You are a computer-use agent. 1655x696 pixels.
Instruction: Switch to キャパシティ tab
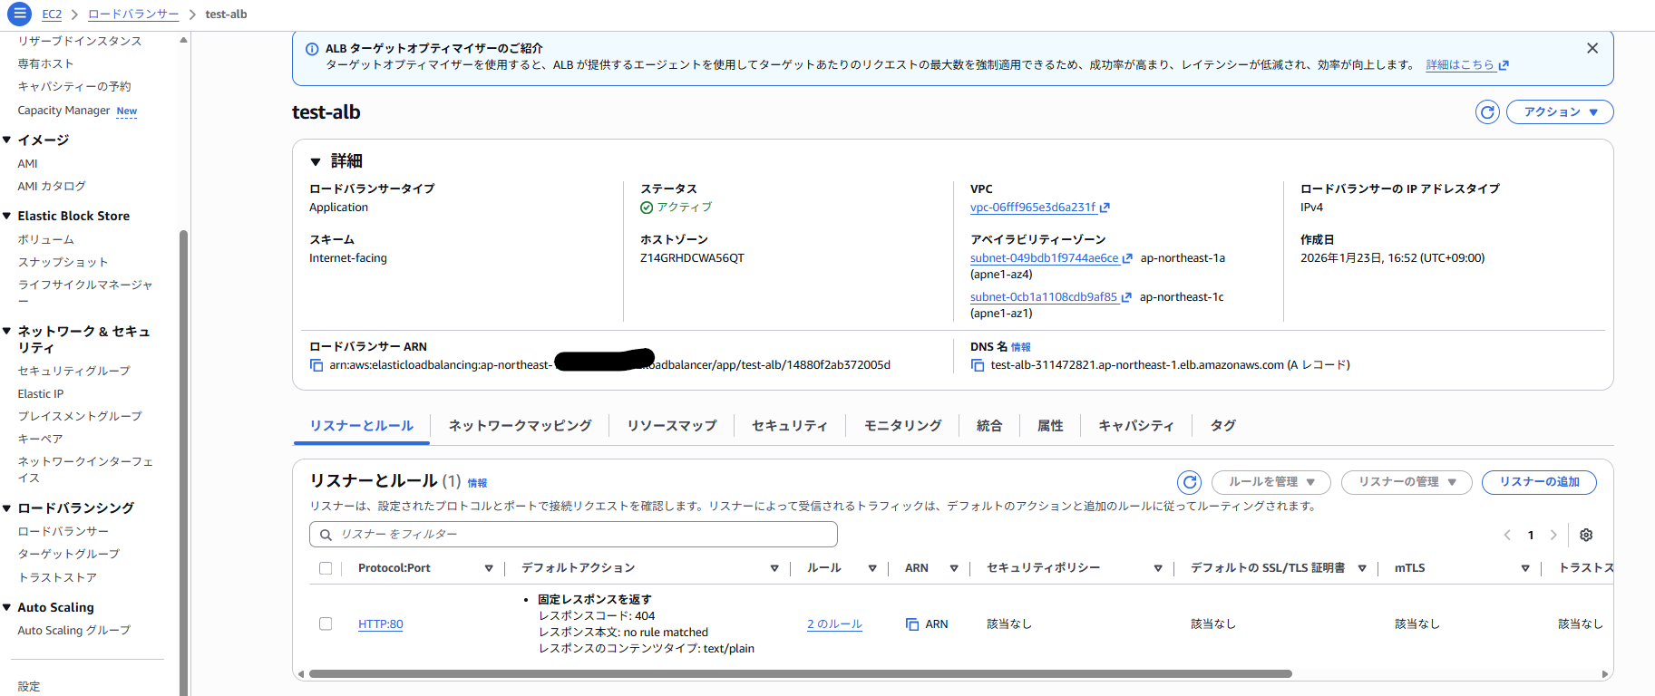(x=1136, y=426)
